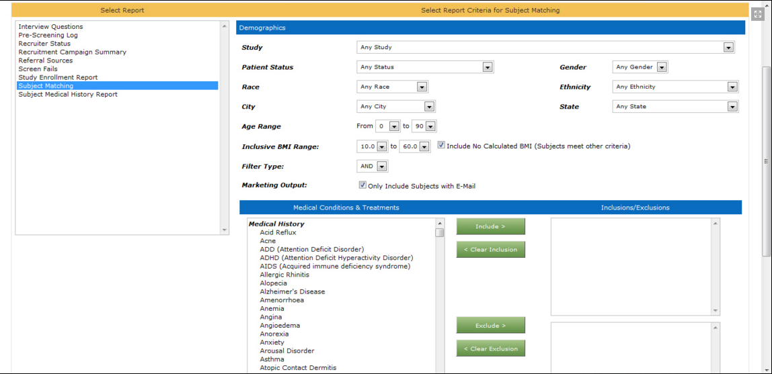Click the inclusions list scroll down arrow
The width and height of the screenshot is (772, 374).
[716, 311]
